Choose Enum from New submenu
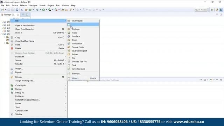The width and height of the screenshot is (224, 126). point(83,40)
